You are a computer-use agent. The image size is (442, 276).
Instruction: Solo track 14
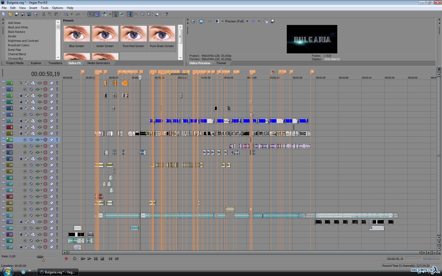57,165
